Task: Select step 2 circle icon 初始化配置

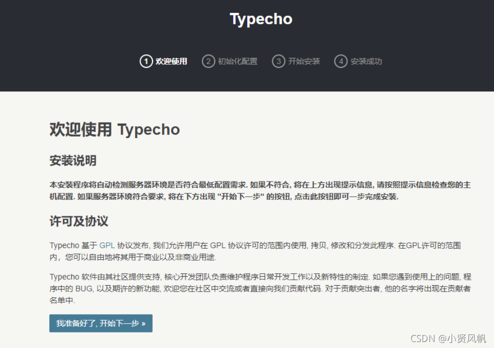Action: pos(208,61)
